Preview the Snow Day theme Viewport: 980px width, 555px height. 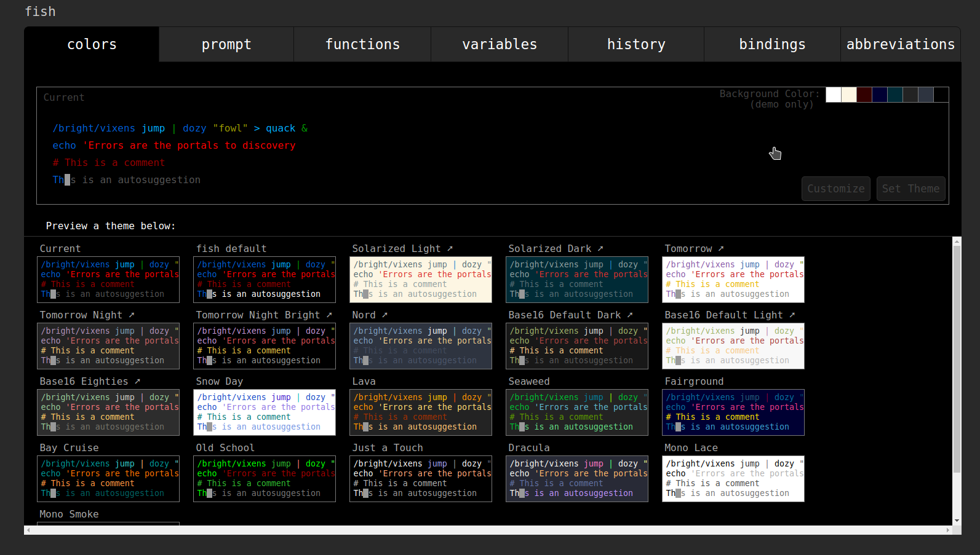click(265, 412)
